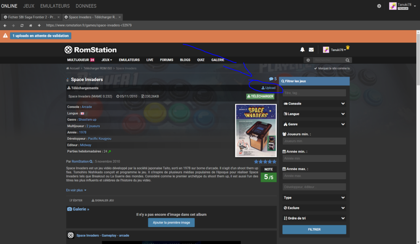Viewport: 420px width, 244px height.
Task: Click 1 uploads en attente de validation
Action: pyautogui.click(x=41, y=36)
